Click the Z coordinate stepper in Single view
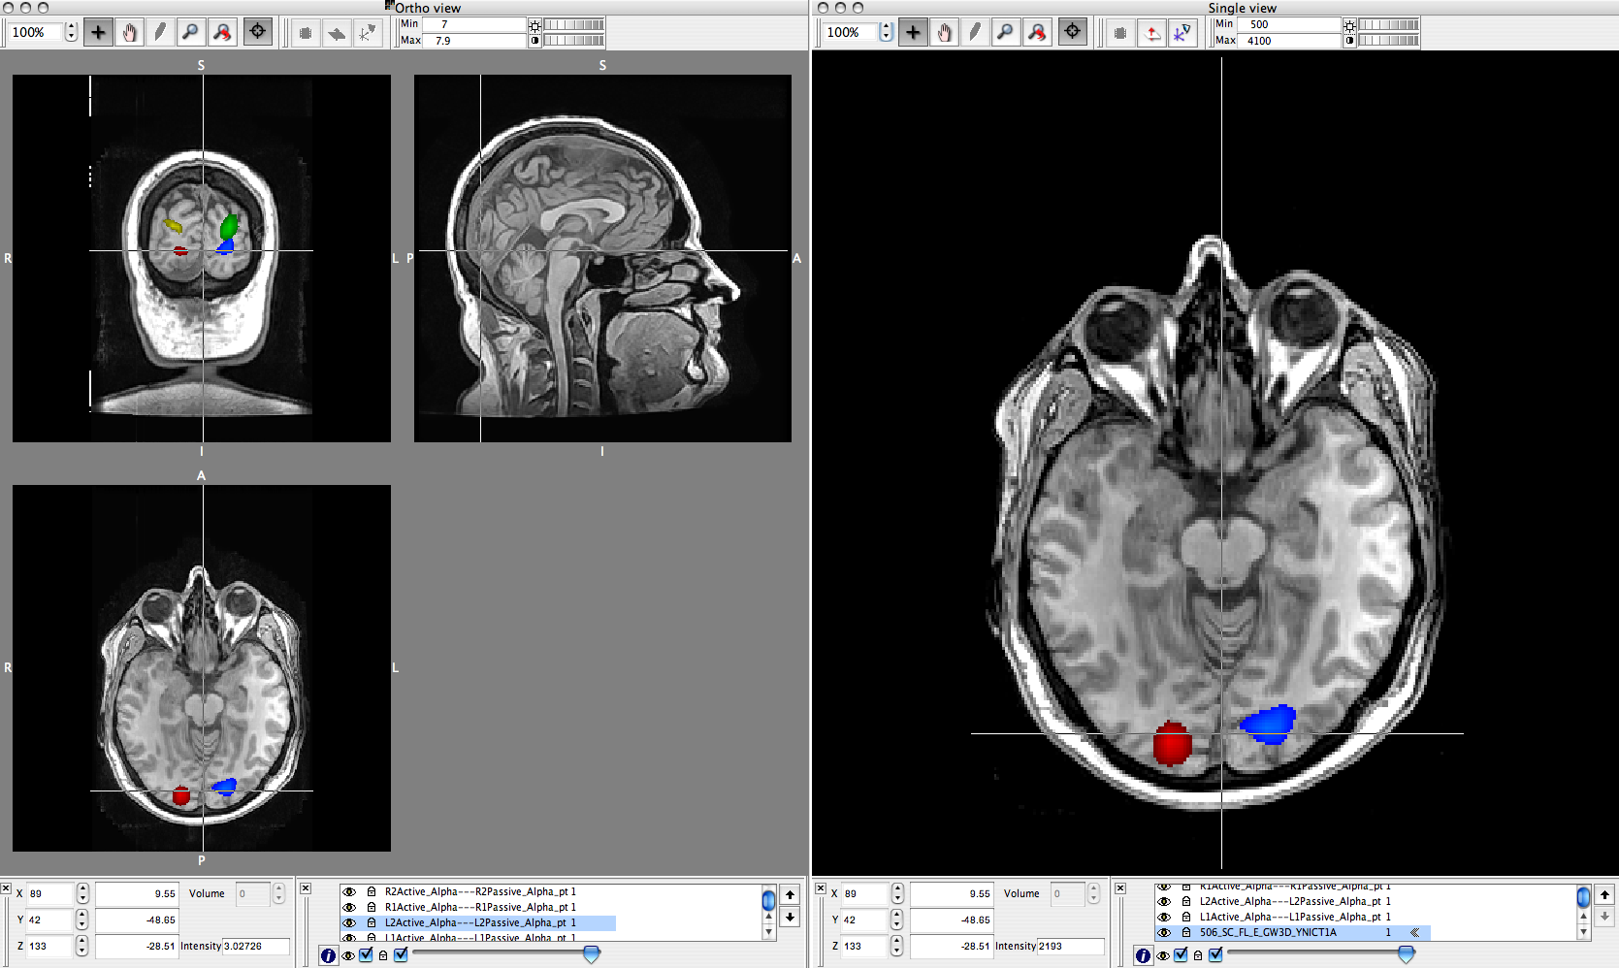 pyautogui.click(x=897, y=946)
